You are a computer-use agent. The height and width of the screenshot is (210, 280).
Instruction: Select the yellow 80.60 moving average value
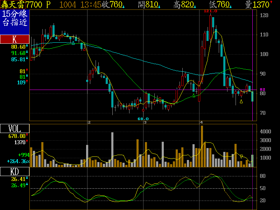pos(18,47)
